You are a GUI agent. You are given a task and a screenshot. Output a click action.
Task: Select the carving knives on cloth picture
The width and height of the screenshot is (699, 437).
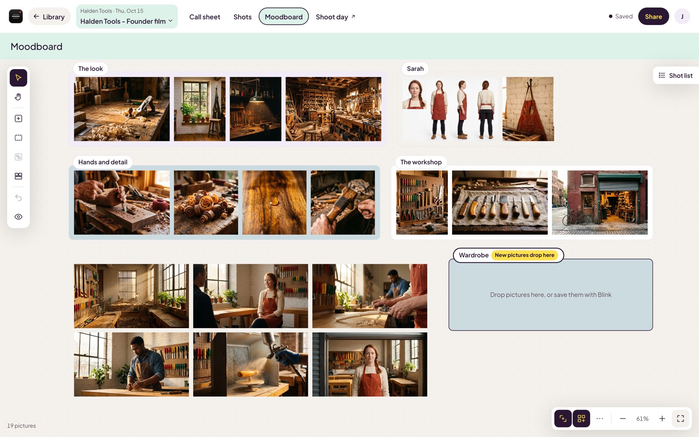click(500, 203)
